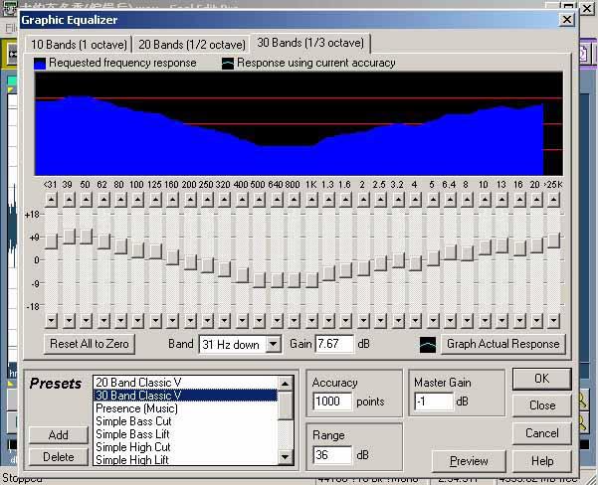Click the Accuracy points input field
This screenshot has width=598, height=485.
(x=332, y=402)
